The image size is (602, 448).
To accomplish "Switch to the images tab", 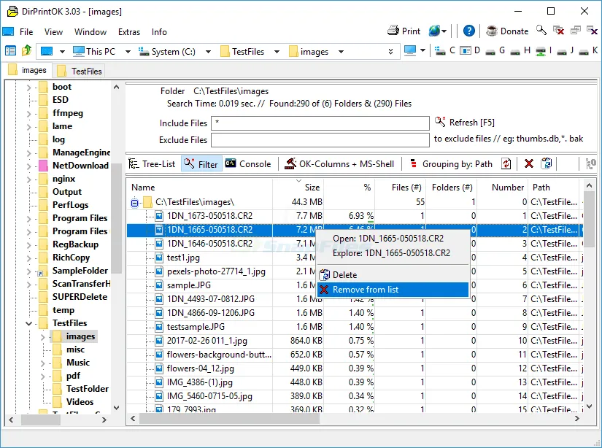I will click(x=28, y=70).
